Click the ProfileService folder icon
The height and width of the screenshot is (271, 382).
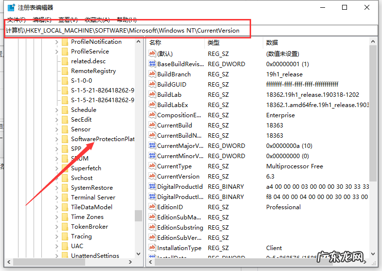65,52
